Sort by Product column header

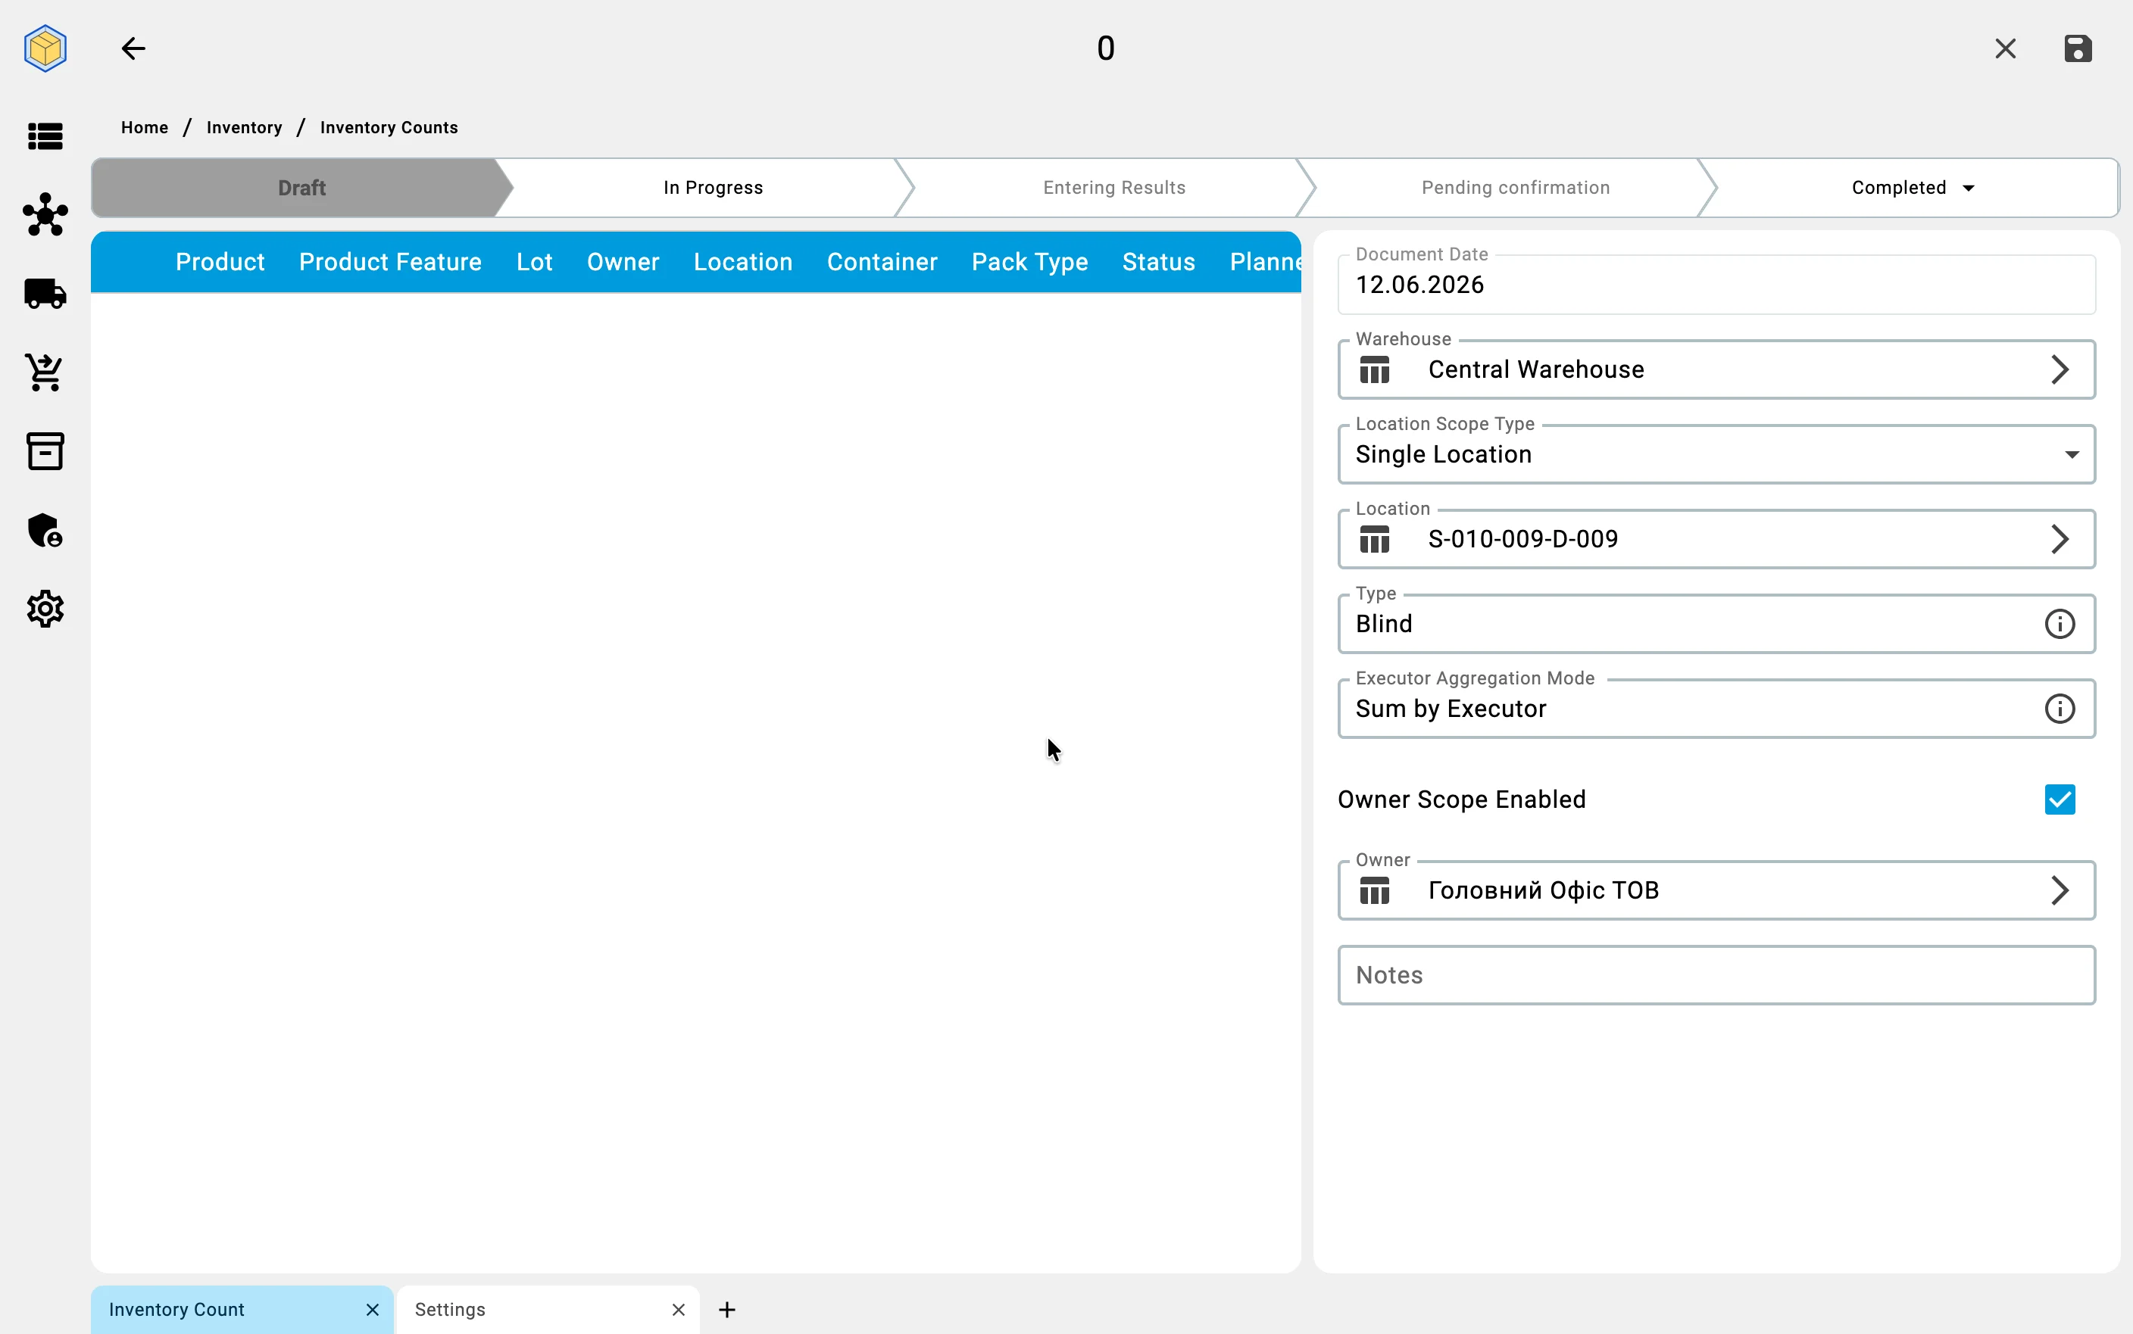[x=220, y=262]
